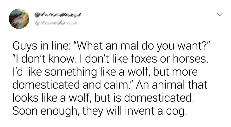
Task: Click "domesticated" starting the fourth line
Action: pyautogui.click(x=46, y=85)
